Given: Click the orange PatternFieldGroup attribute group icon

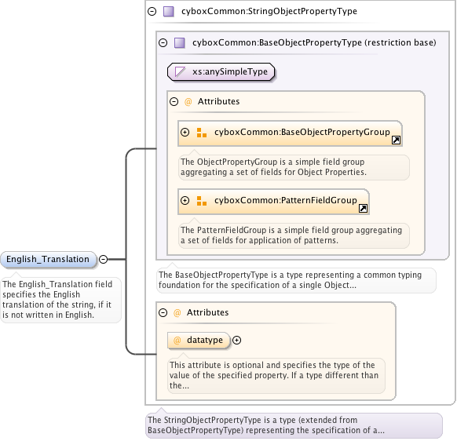Looking at the screenshot, I should pos(201,201).
